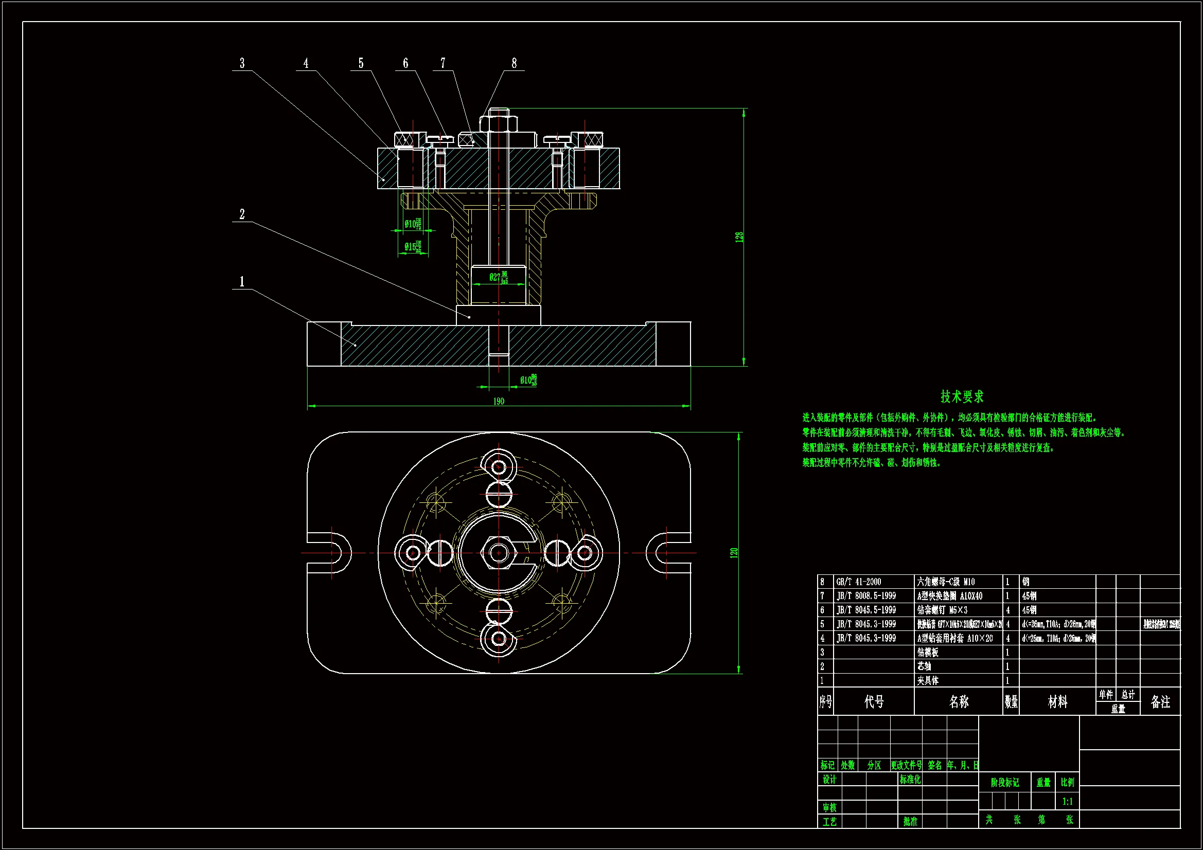The height and width of the screenshot is (850, 1203).
Task: Click the 1:1 scale value in title block
Action: point(1067,801)
